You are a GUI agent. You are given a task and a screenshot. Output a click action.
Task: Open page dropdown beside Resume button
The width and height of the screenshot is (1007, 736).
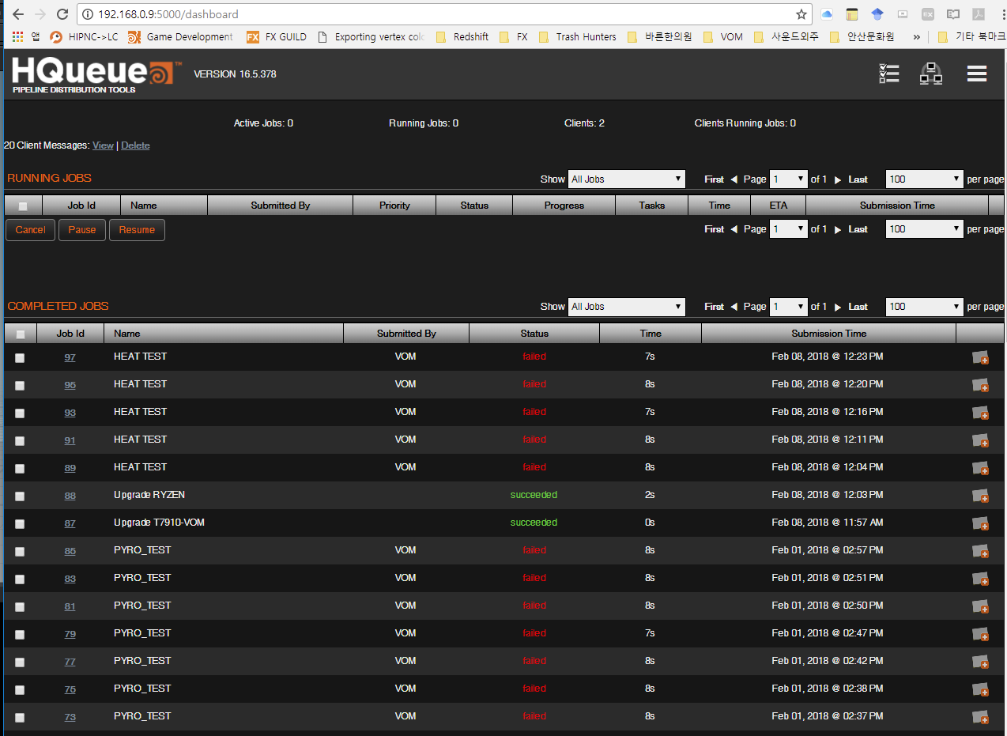pos(789,229)
